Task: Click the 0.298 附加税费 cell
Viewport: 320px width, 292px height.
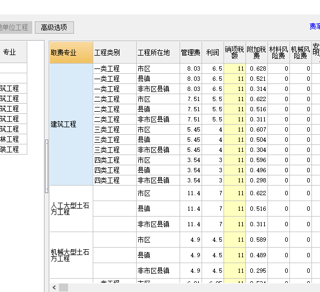Action: (257, 180)
